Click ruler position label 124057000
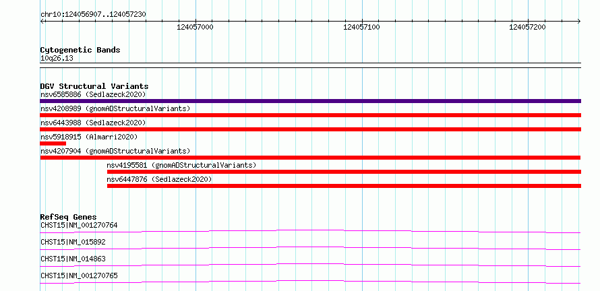The height and width of the screenshot is (291, 600). [x=195, y=27]
